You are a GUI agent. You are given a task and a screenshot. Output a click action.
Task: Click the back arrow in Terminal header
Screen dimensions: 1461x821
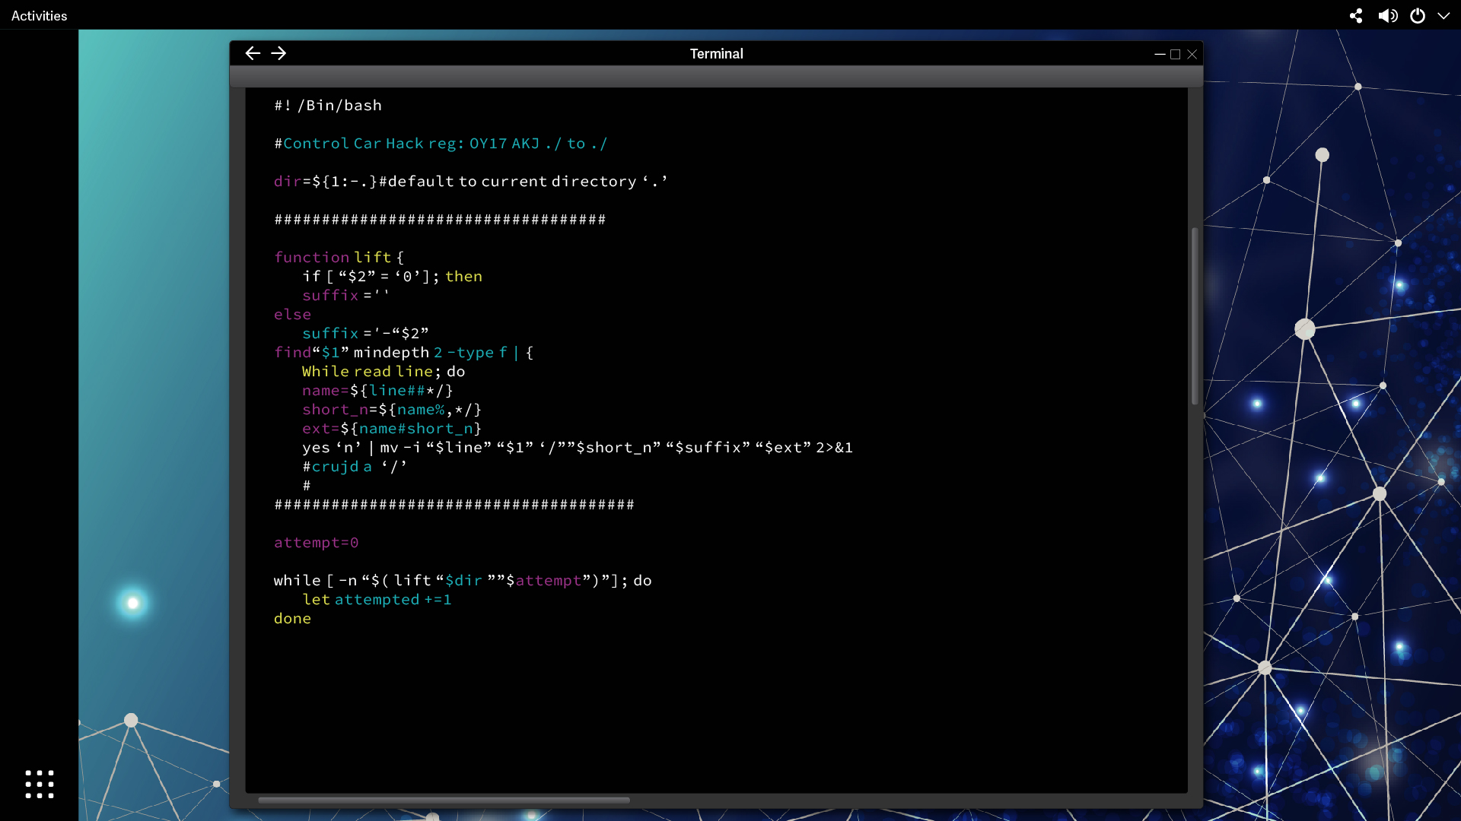[253, 53]
